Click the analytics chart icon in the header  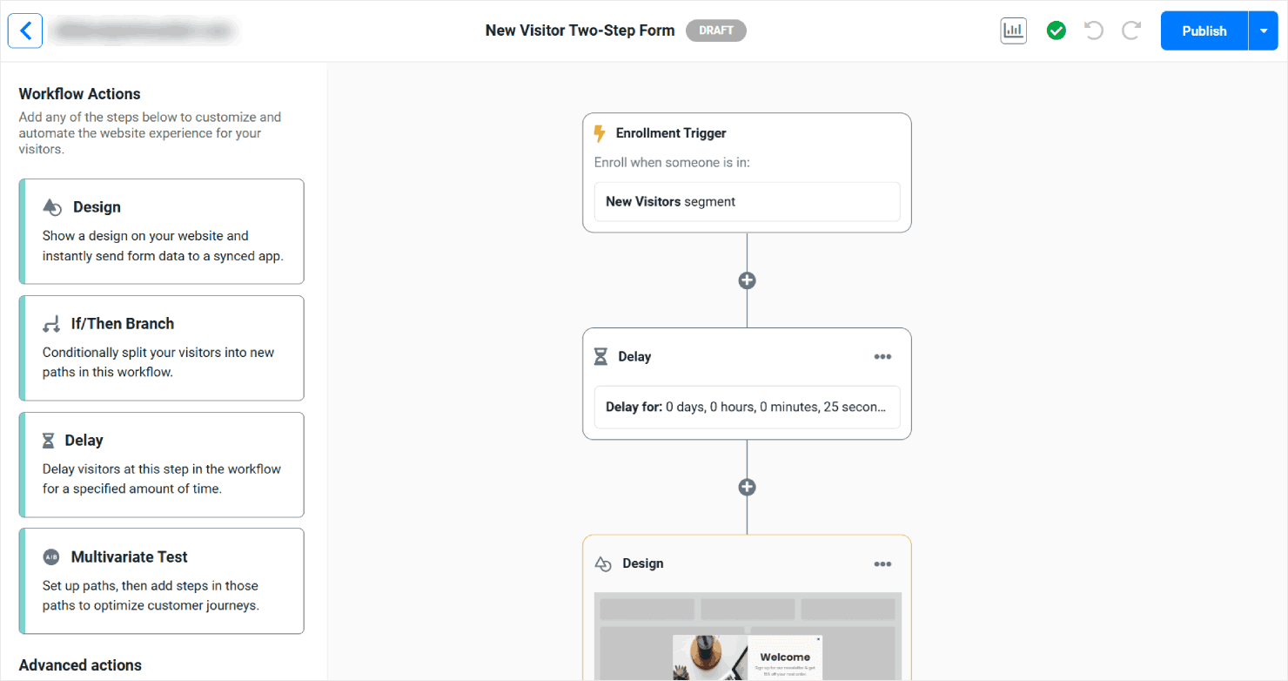(1013, 30)
